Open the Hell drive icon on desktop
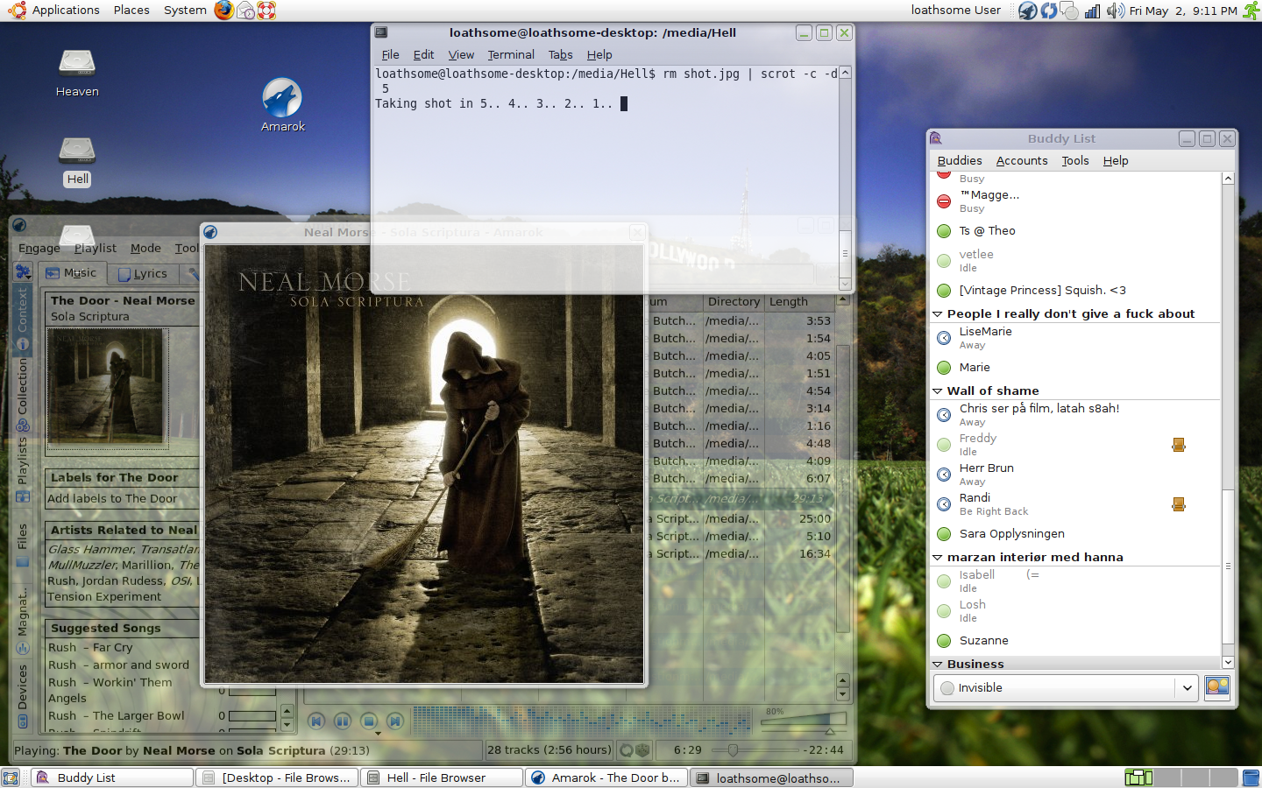This screenshot has width=1262, height=788. point(77,150)
